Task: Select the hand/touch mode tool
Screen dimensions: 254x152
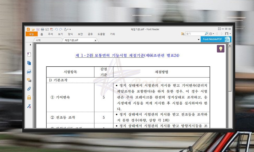Action: pyautogui.click(x=65, y=29)
